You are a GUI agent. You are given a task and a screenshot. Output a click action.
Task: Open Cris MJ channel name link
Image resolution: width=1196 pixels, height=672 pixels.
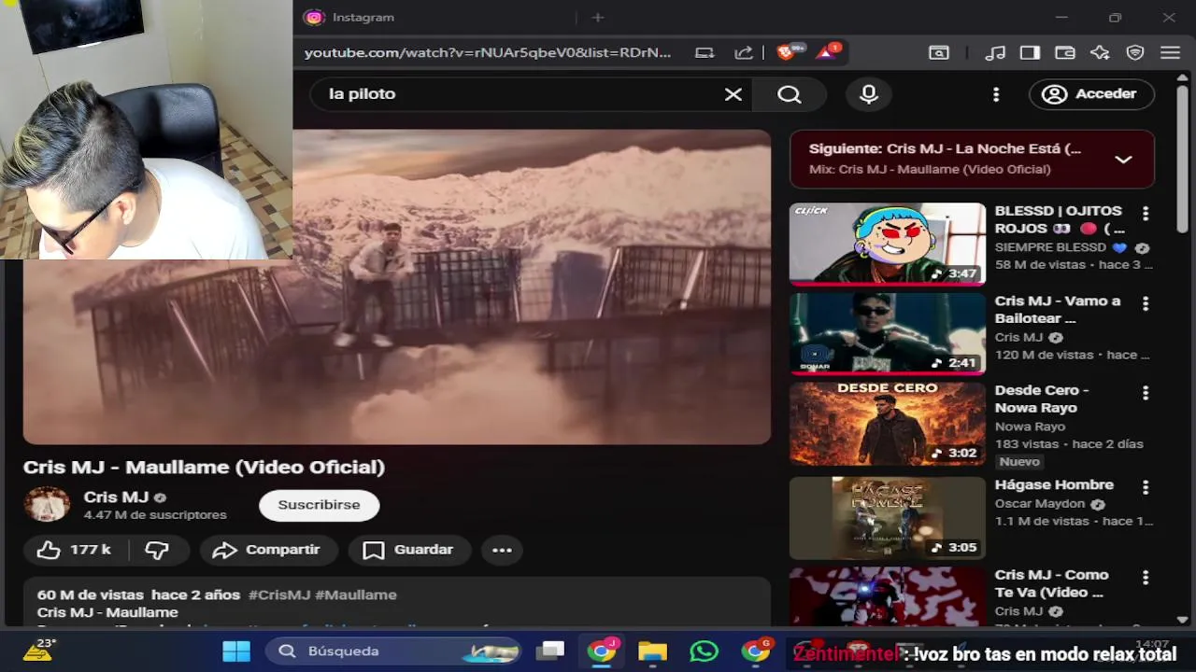click(116, 497)
